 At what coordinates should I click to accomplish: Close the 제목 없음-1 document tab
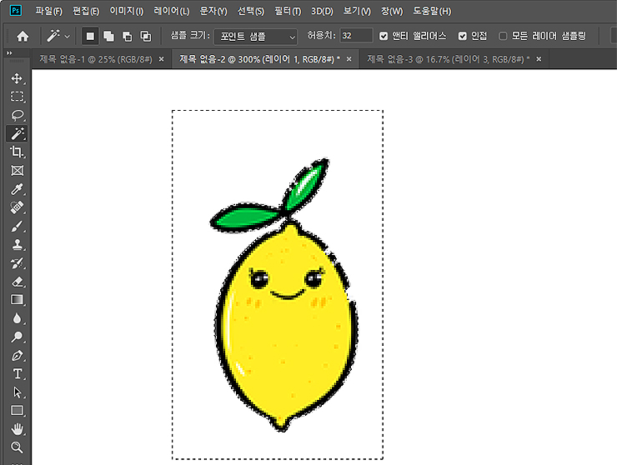click(x=161, y=59)
